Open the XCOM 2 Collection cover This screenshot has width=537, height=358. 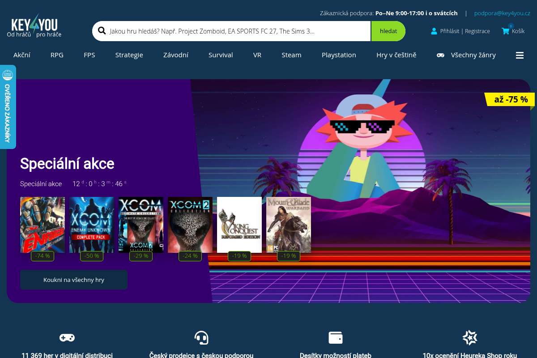(x=190, y=225)
